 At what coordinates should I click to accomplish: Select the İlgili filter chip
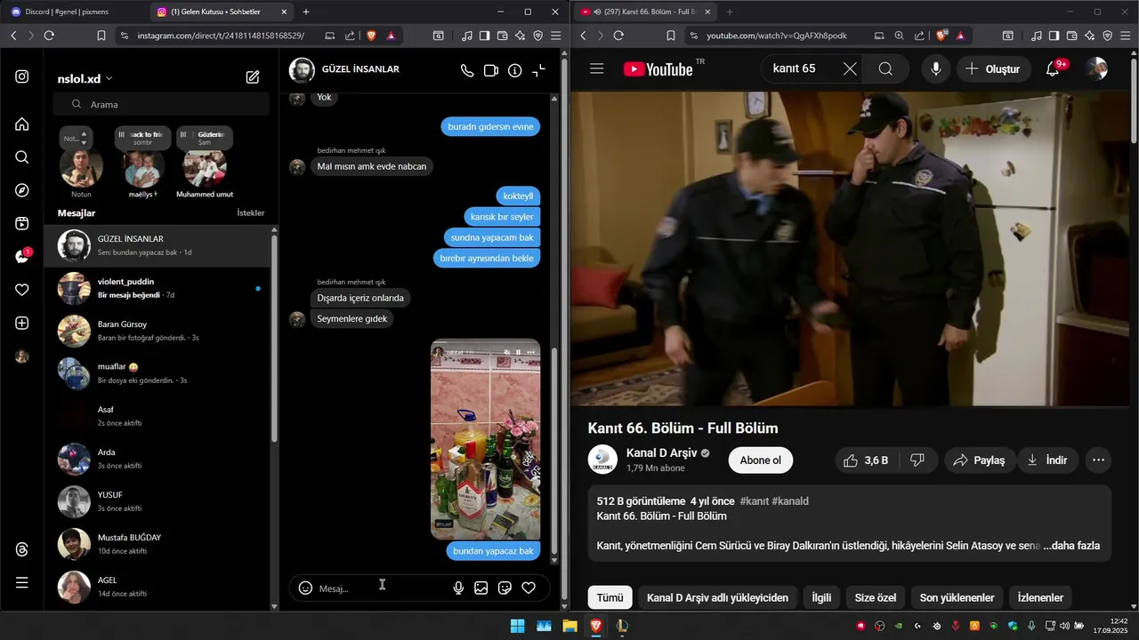pos(821,597)
